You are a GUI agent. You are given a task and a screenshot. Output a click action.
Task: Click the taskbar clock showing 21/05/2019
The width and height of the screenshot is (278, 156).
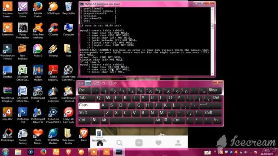click(x=267, y=152)
